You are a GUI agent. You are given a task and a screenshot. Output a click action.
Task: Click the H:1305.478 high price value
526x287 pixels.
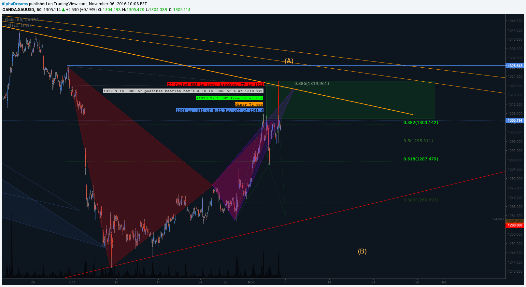pos(133,9)
